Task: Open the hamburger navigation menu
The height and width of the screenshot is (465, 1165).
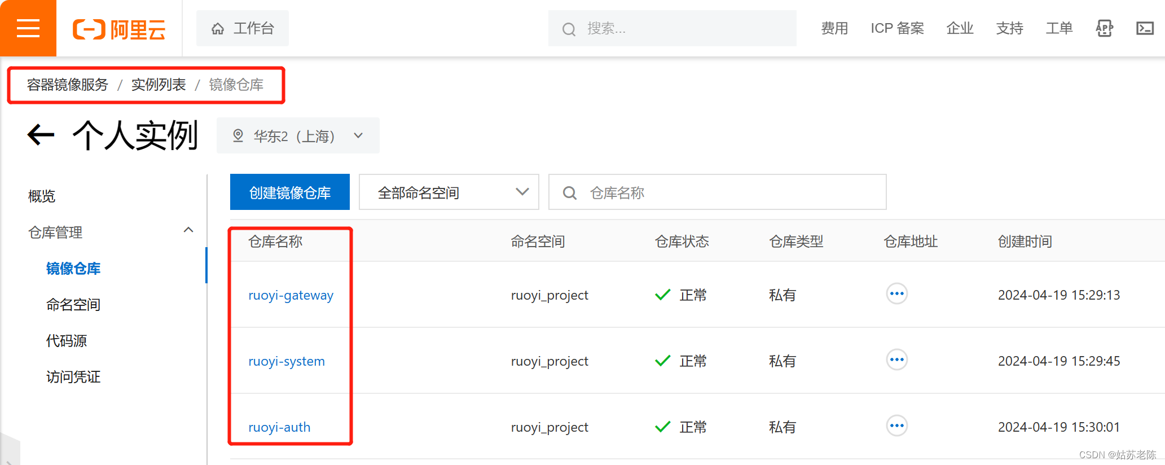Action: [x=28, y=28]
